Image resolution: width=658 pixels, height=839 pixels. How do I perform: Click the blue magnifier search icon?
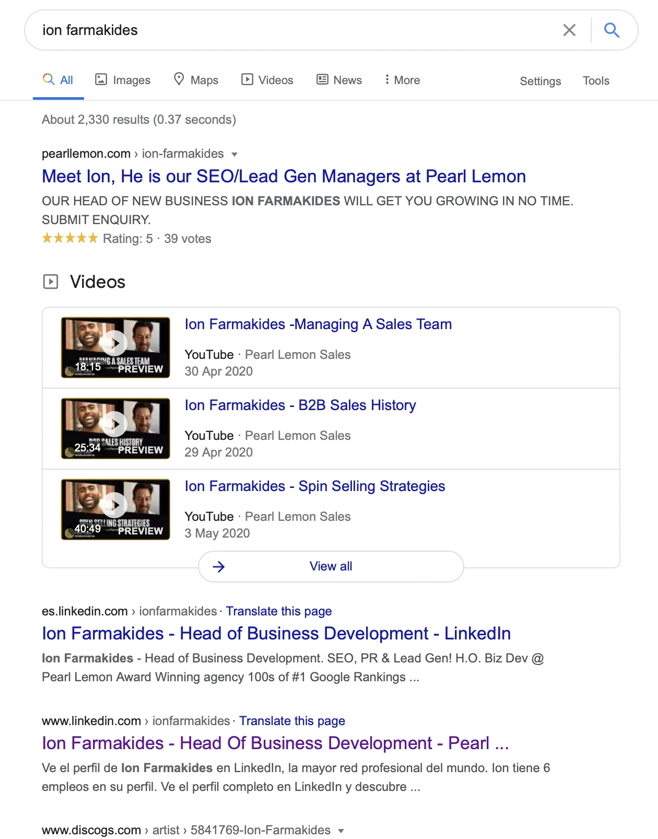pos(612,30)
